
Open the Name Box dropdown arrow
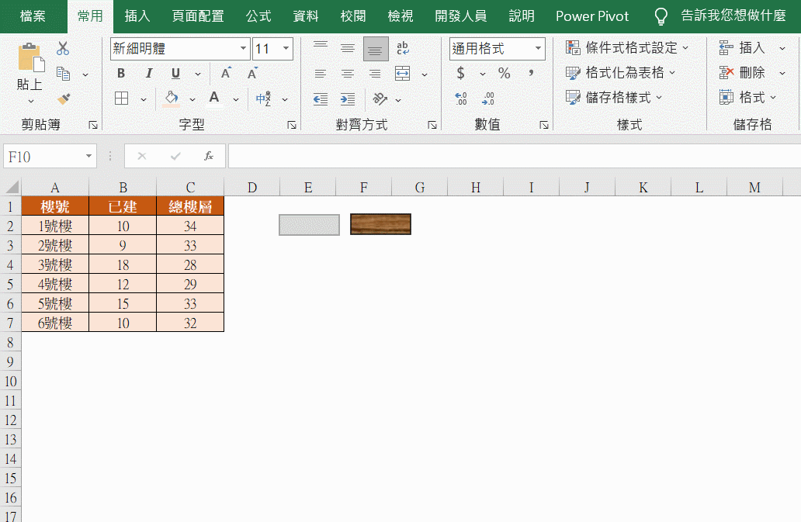click(x=88, y=157)
